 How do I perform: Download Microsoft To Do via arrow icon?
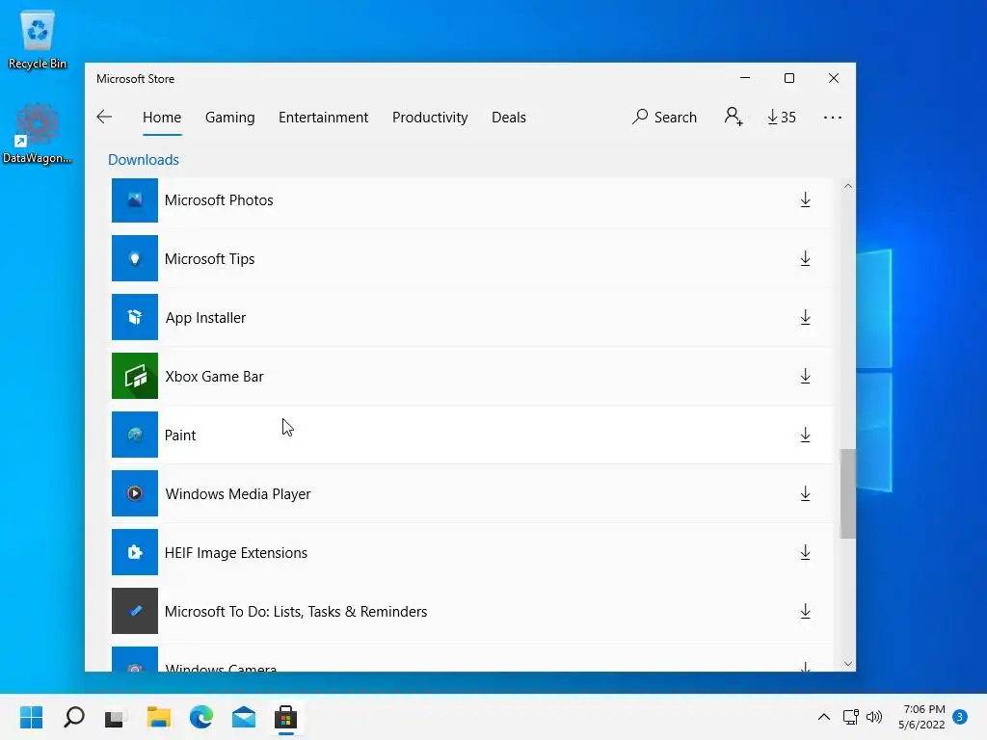pyautogui.click(x=805, y=611)
